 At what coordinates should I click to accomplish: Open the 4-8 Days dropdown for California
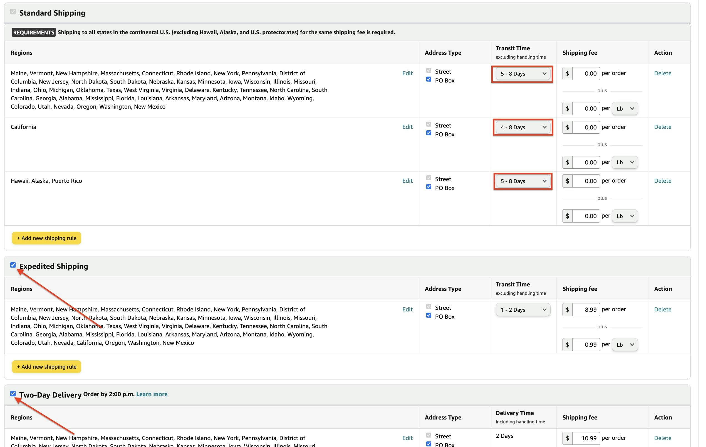pos(522,127)
